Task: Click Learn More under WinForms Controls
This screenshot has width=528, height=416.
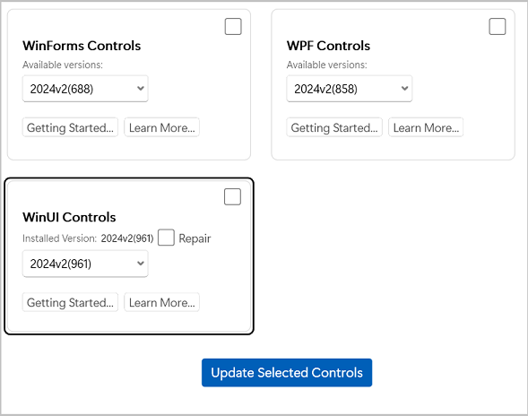Action: click(161, 127)
